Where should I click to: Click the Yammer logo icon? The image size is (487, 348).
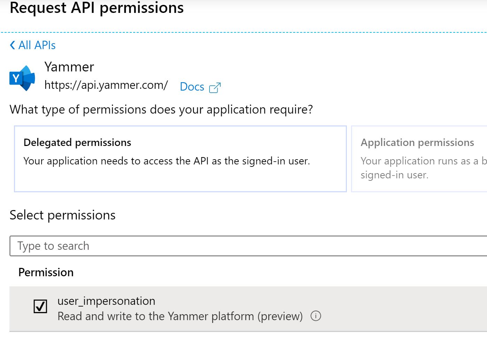[x=22, y=77]
